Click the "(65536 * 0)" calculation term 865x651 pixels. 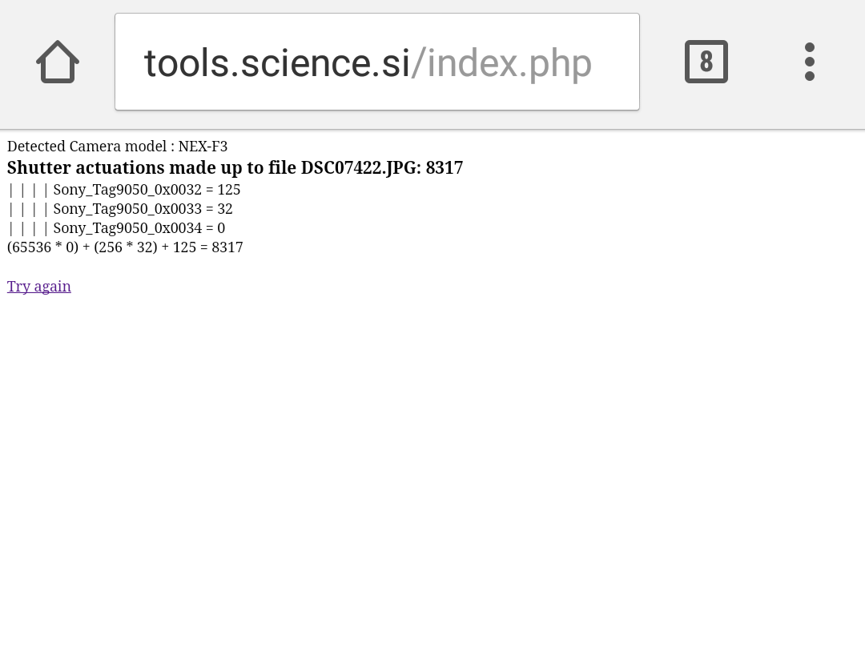[43, 247]
